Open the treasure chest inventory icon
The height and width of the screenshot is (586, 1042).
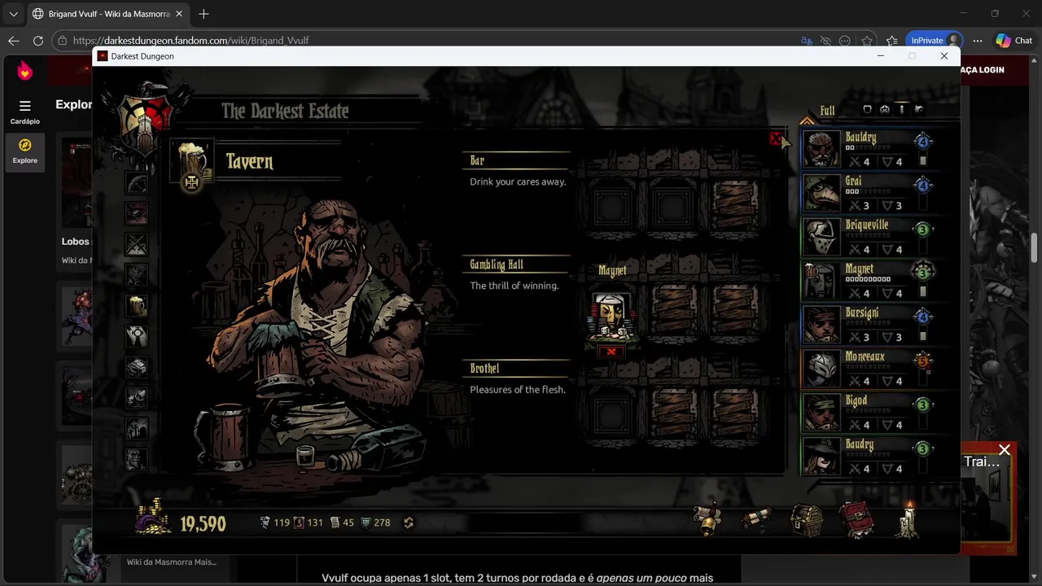808,521
